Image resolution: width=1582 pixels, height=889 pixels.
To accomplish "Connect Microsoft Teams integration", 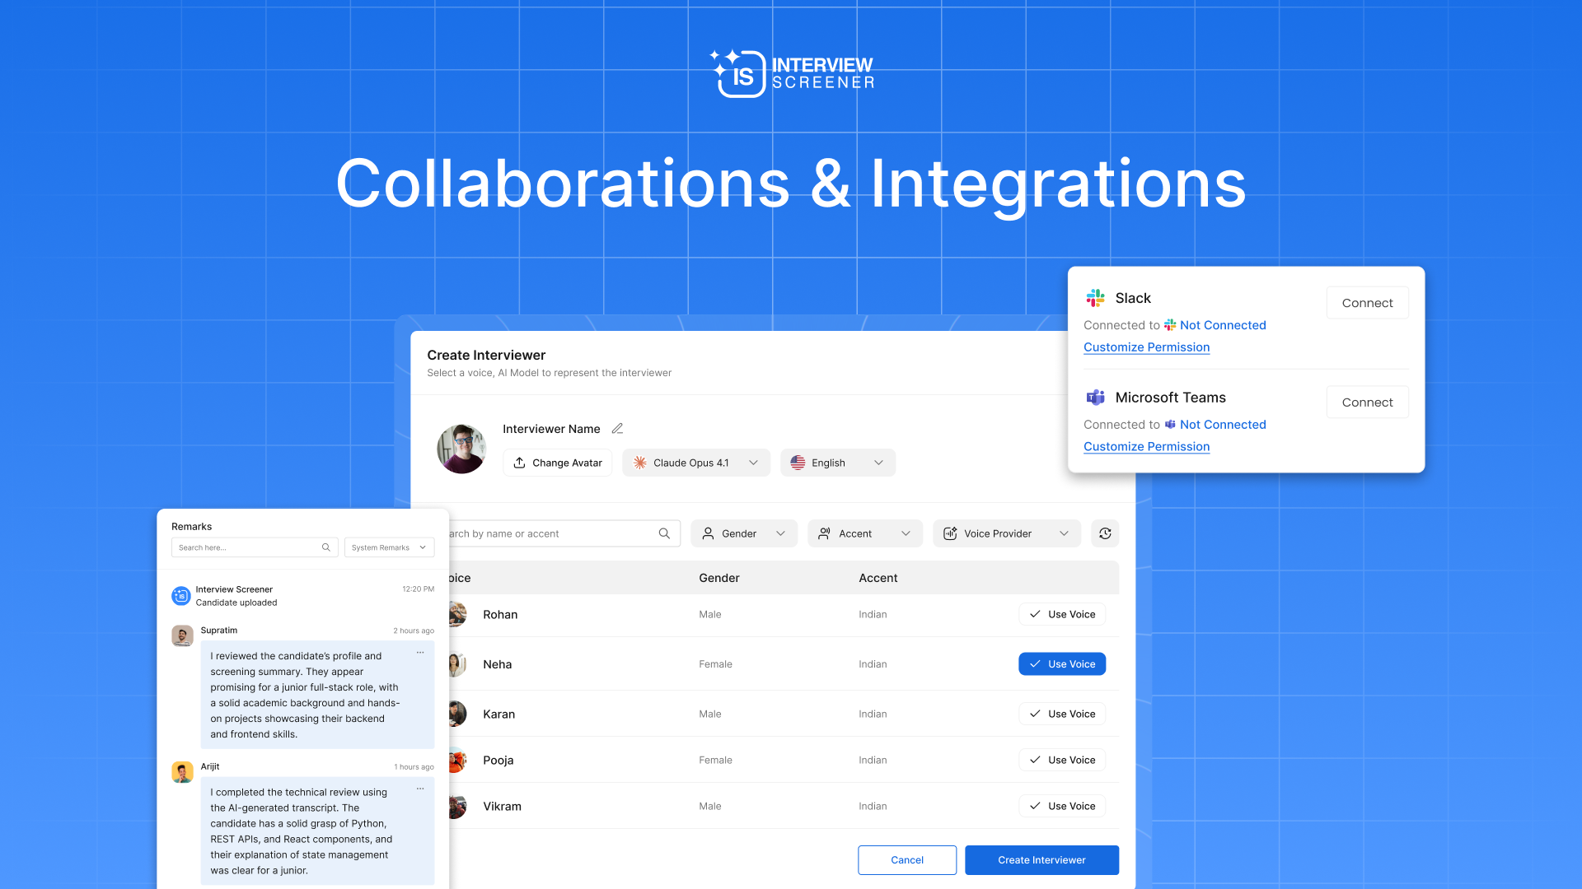I will tap(1368, 403).
